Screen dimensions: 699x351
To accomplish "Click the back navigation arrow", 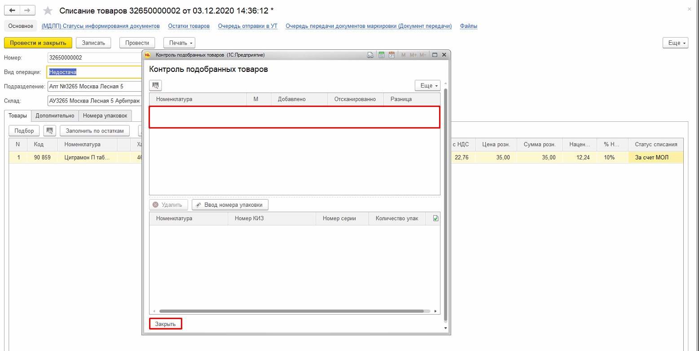I will click(x=12, y=10).
